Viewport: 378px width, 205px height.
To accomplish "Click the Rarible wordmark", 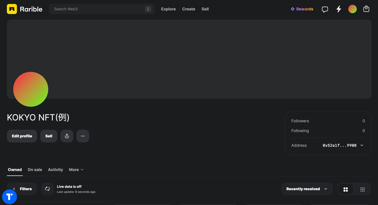I will tap(31, 9).
